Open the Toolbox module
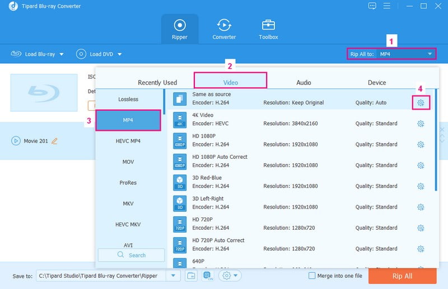This screenshot has height=289, width=448. pyautogui.click(x=268, y=30)
